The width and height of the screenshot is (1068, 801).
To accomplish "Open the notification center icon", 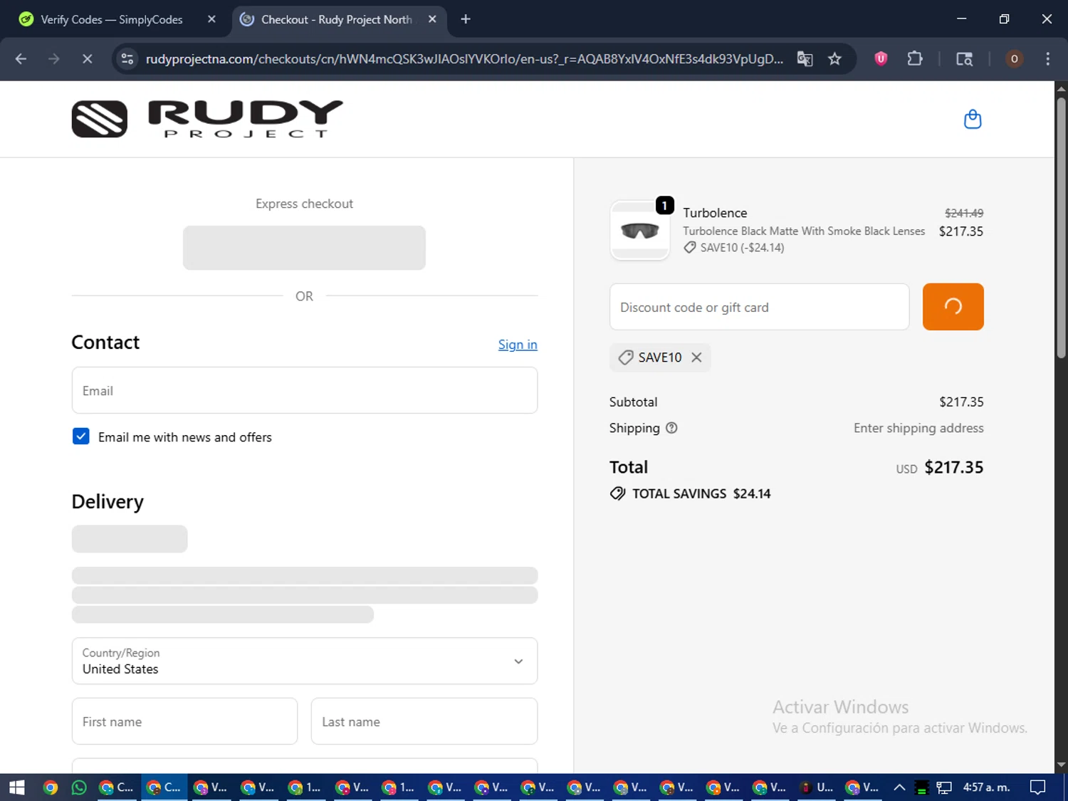I will (x=1038, y=787).
